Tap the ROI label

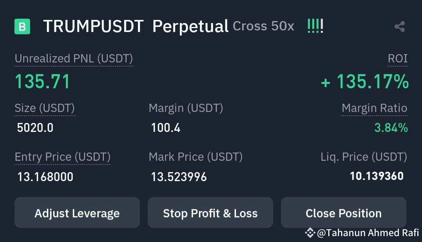pos(397,58)
